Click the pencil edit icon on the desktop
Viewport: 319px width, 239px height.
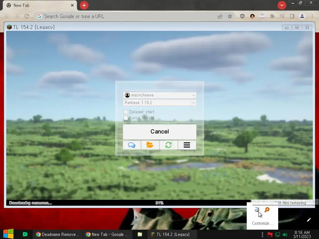[309, 220]
